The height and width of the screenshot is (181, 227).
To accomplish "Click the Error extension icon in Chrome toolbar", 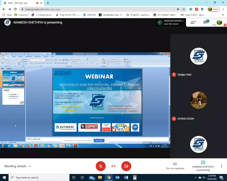I will (x=213, y=9).
